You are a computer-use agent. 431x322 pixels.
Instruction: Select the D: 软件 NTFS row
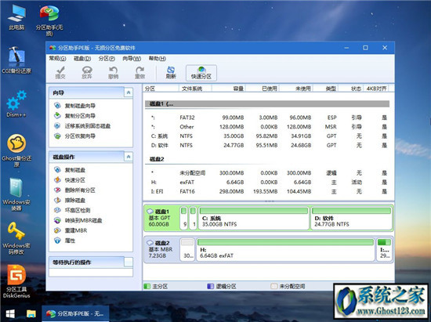[267, 146]
